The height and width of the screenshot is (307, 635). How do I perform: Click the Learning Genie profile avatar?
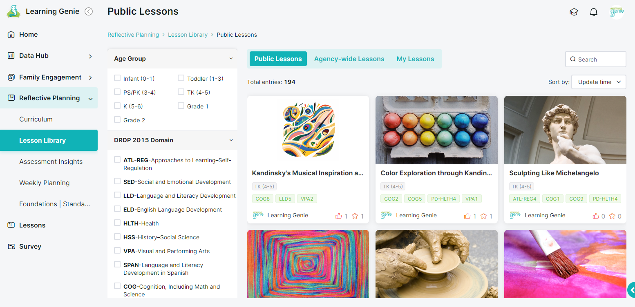click(616, 12)
